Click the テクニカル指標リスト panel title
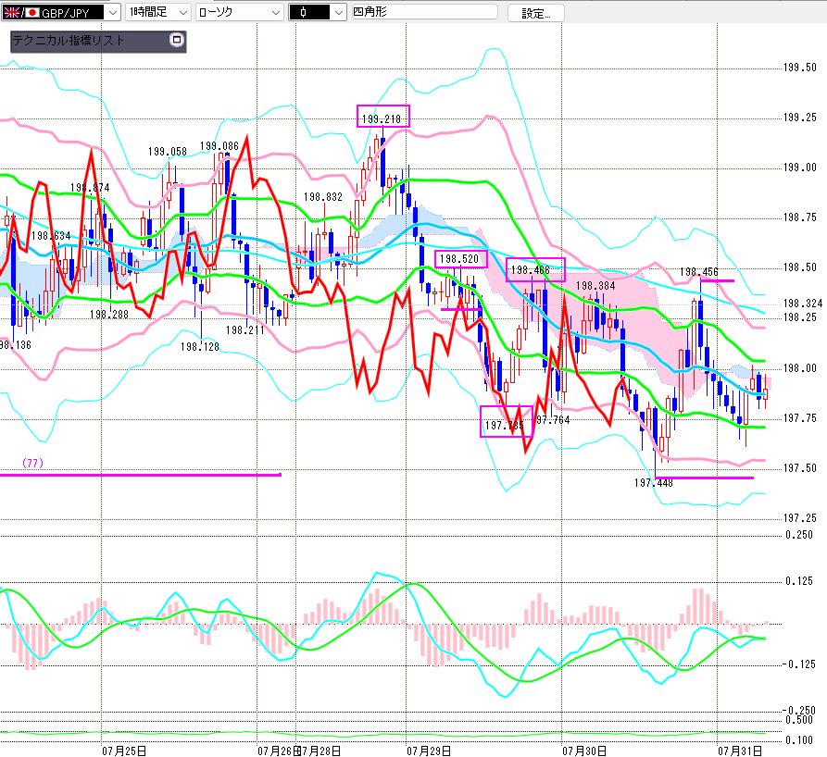827x757 pixels. 69,41
